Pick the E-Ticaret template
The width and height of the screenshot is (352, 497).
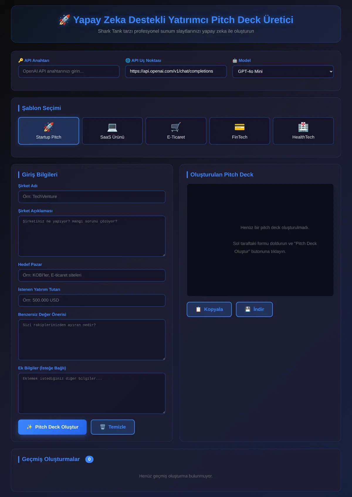(176, 131)
